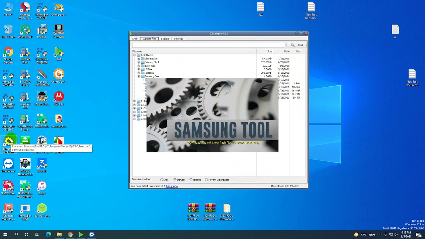The image size is (425, 239).
Task: Sort by Size column header
Action: 264,51
